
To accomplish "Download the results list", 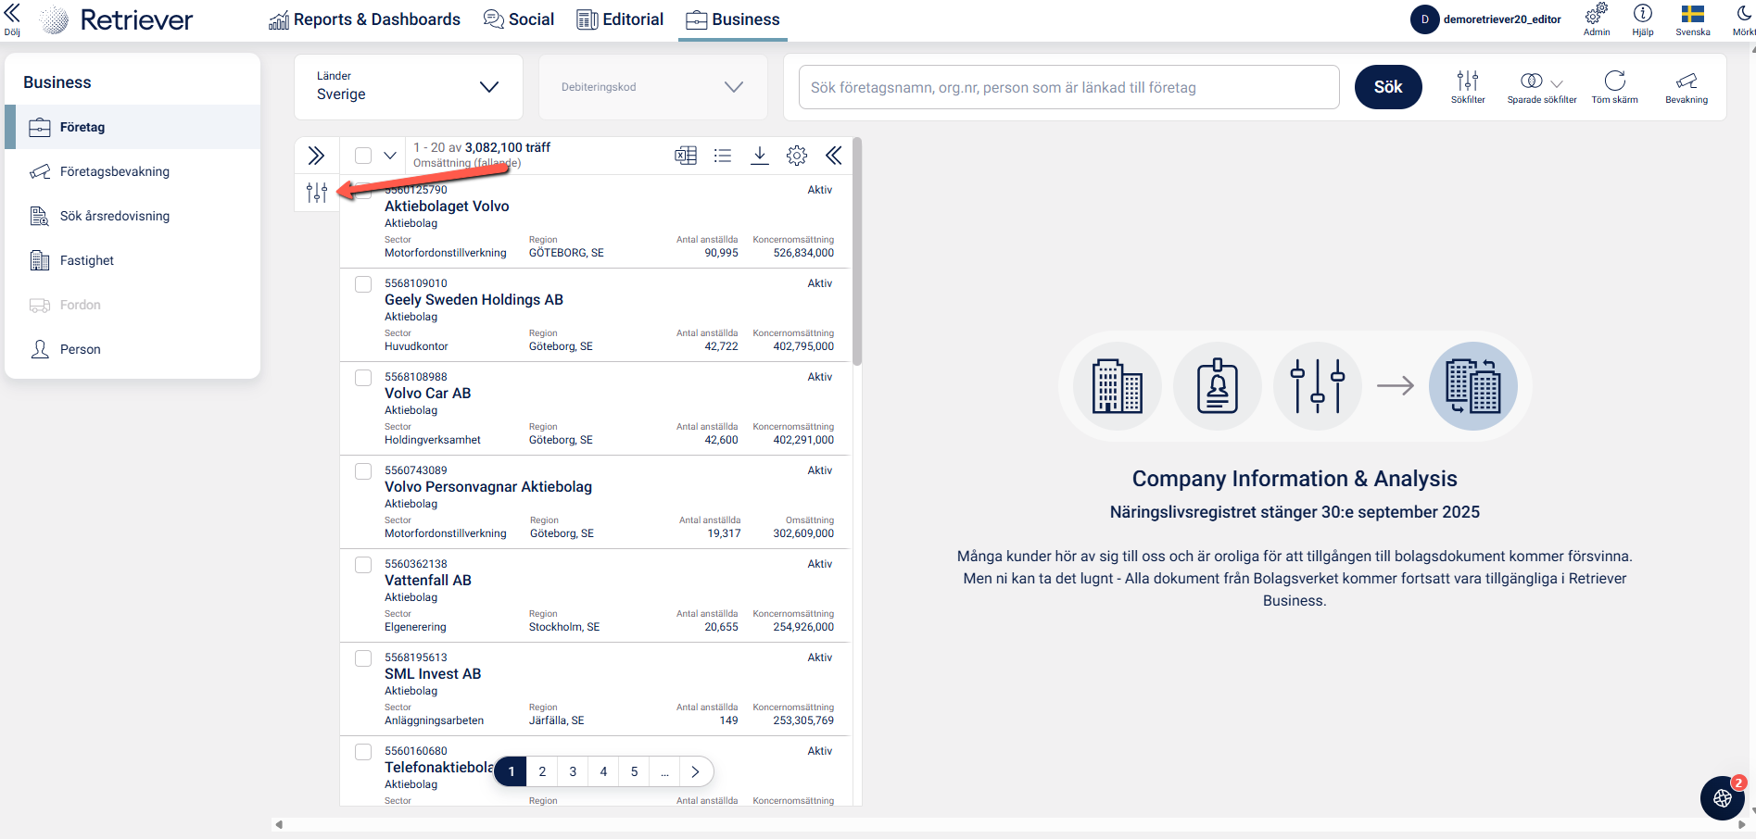I will 760,156.
